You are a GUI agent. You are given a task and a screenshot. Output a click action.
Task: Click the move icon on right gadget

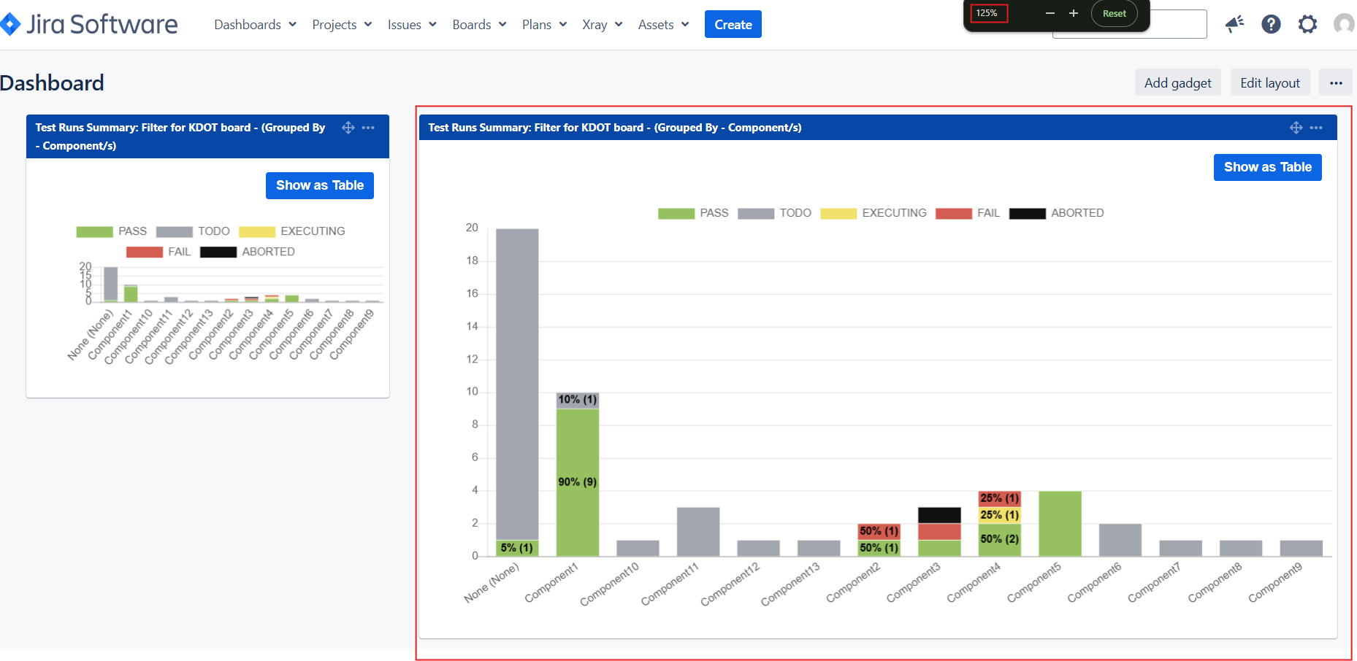(1296, 128)
